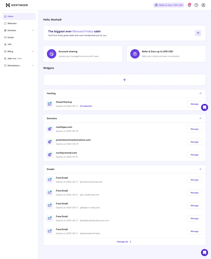Open the user profile icon

click(x=203, y=5)
